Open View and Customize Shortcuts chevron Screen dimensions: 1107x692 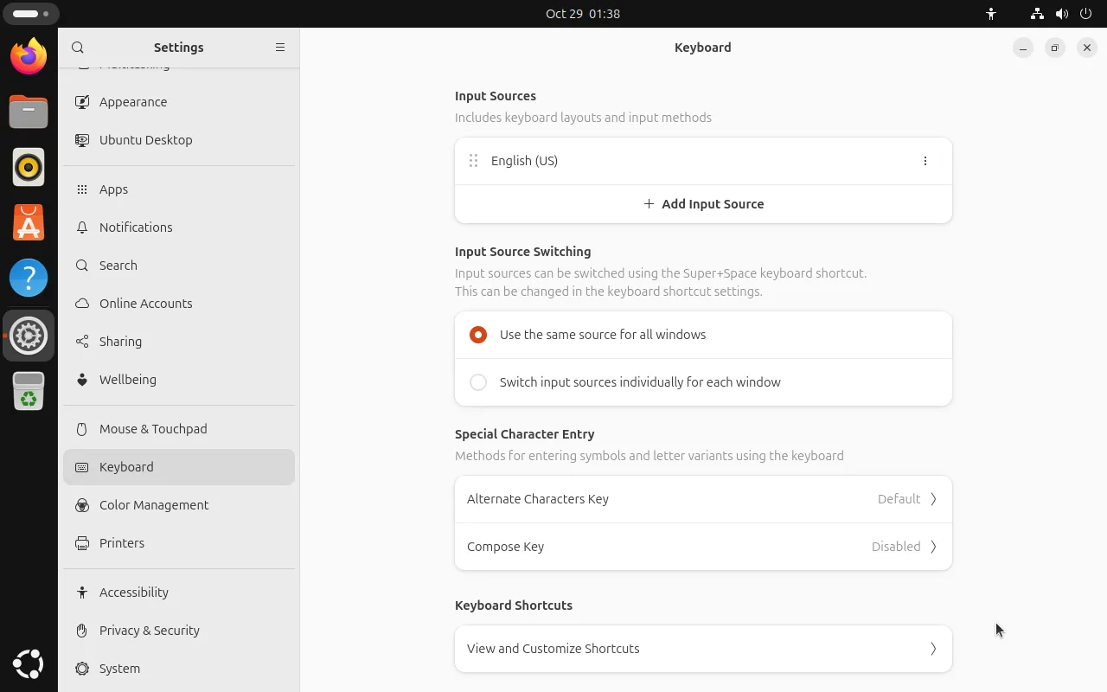(x=933, y=649)
